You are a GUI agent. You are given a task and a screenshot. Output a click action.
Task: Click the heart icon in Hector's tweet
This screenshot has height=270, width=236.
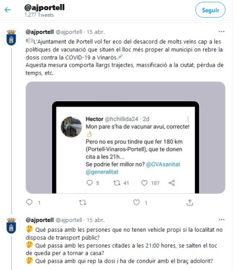144,183
